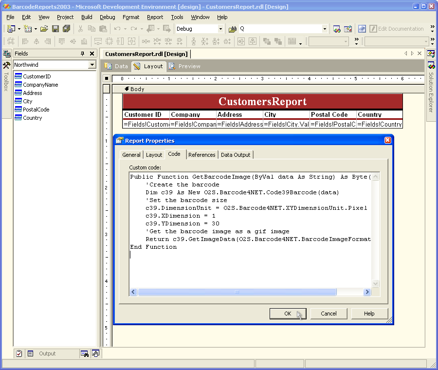This screenshot has height=370, width=438.
Task: Click the Open File toolbar icon
Action: click(44, 29)
